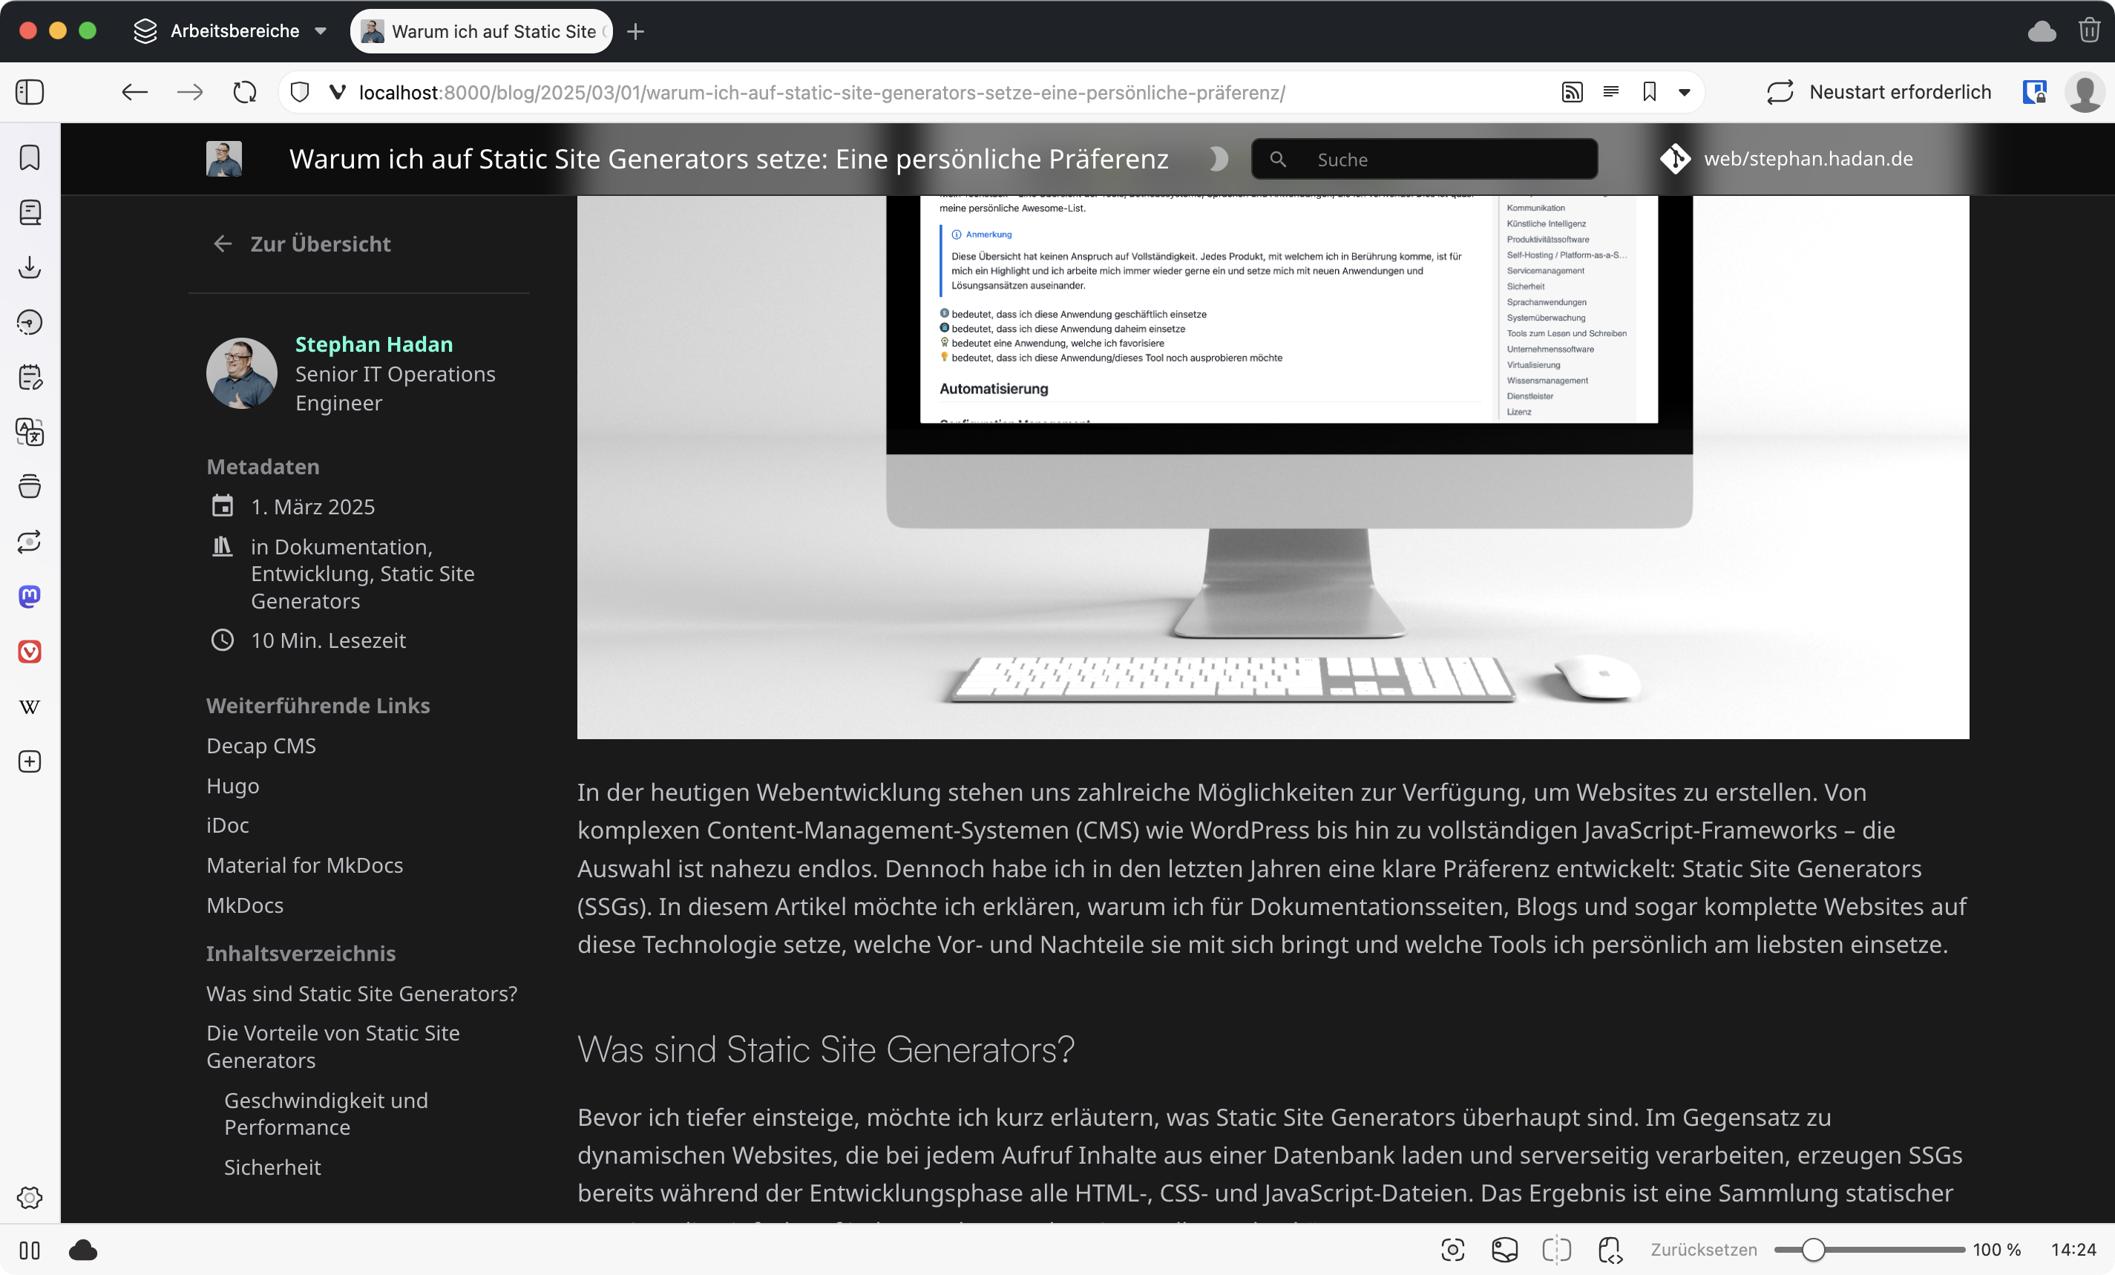The image size is (2115, 1275).
Task: Toggle the sidebar panel visibility button
Action: pyautogui.click(x=29, y=92)
